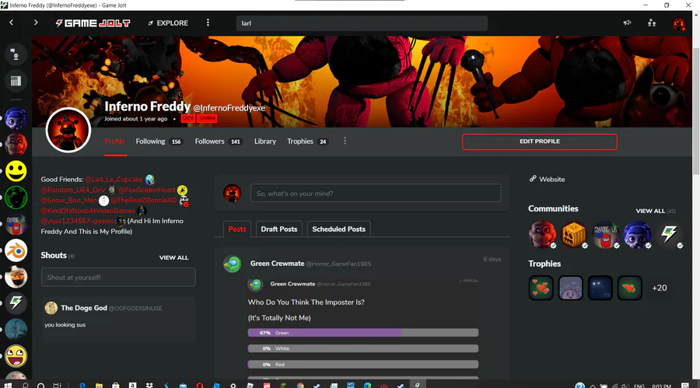This screenshot has height=388, width=700.
Task: Click the 'So, what's on your mind?' post box
Action: 376,194
